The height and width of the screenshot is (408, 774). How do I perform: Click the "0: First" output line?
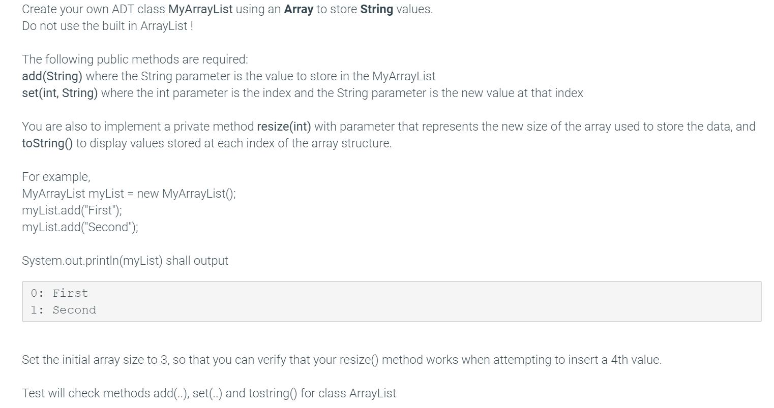[x=59, y=293]
